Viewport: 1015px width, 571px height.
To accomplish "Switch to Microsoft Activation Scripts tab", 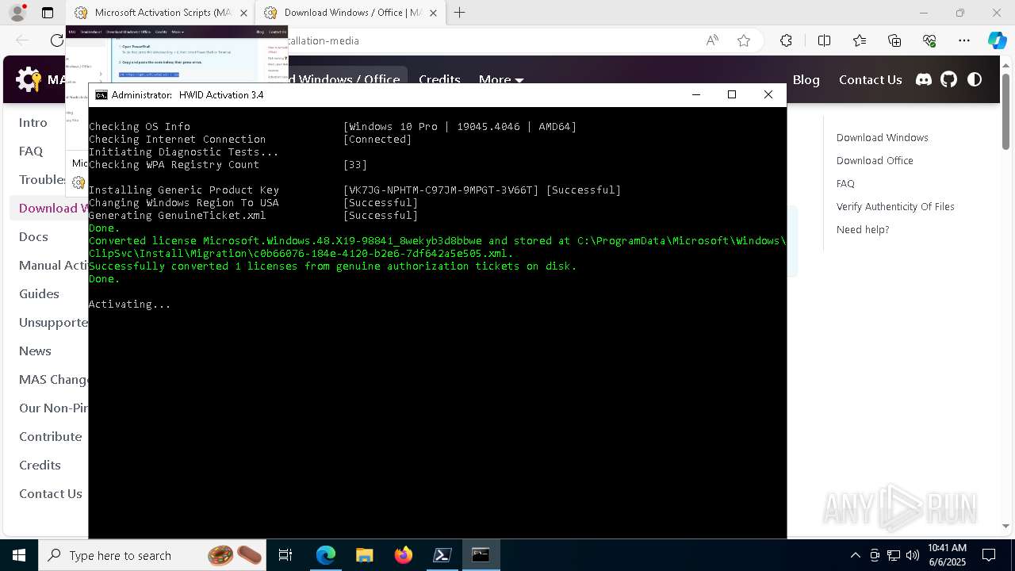I will tap(160, 13).
